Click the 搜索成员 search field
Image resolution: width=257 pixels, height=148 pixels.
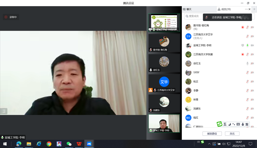194,16
